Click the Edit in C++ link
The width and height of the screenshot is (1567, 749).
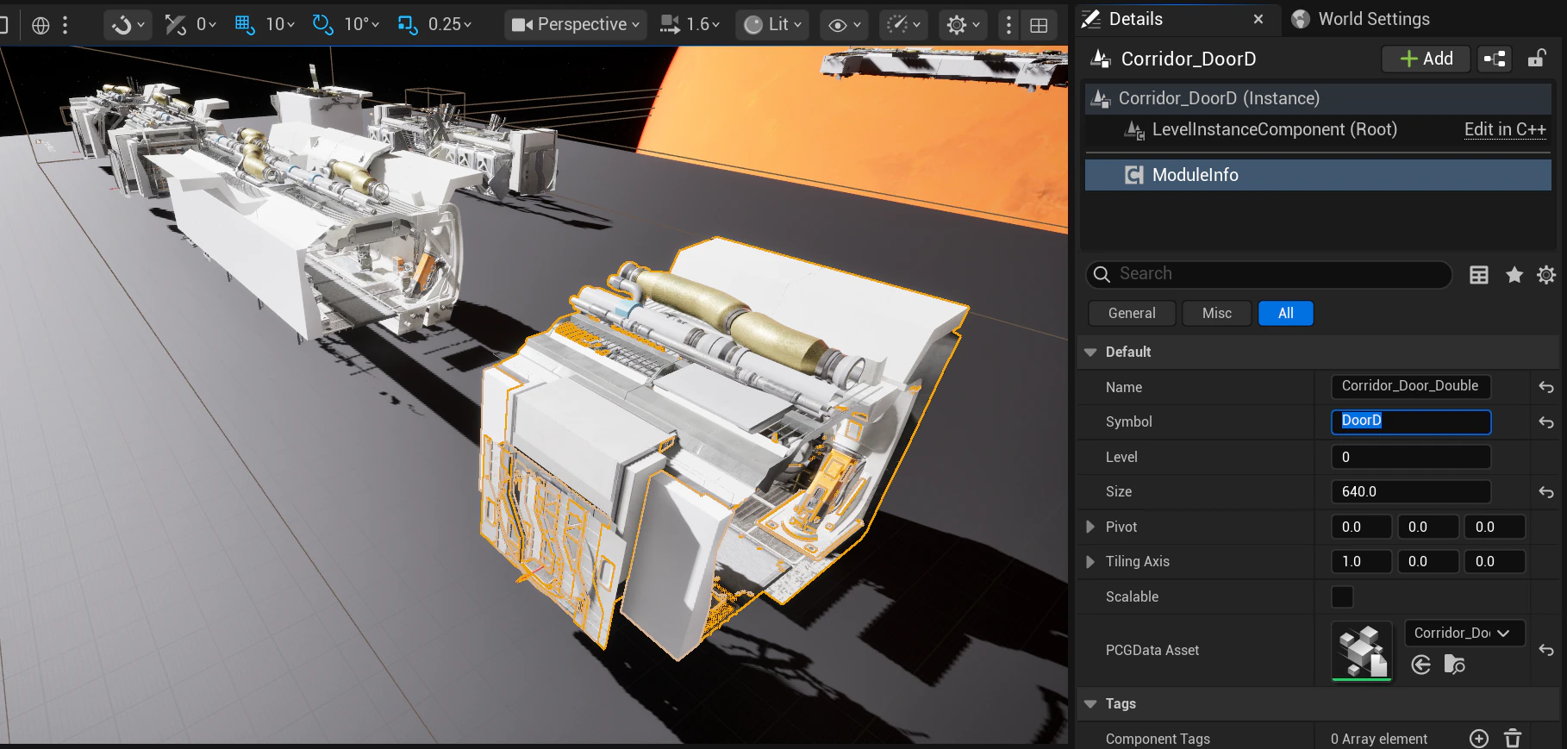click(1505, 129)
